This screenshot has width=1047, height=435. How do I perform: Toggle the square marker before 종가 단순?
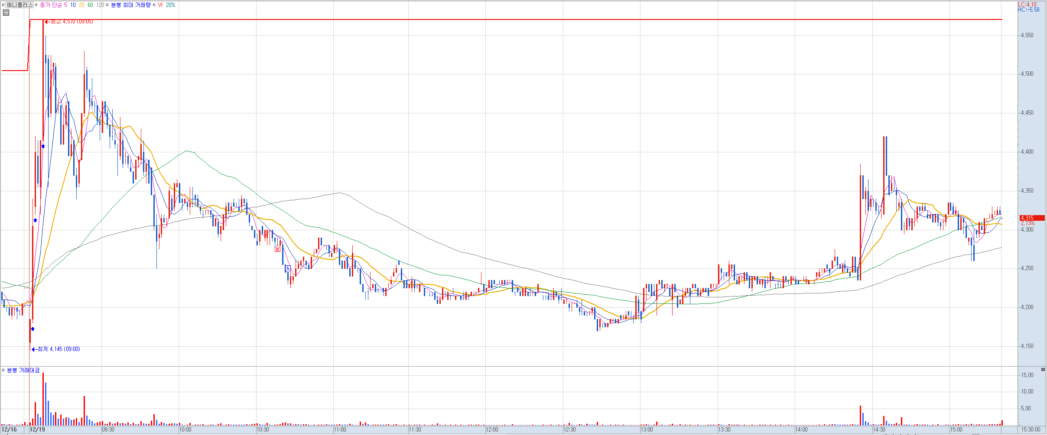click(36, 5)
